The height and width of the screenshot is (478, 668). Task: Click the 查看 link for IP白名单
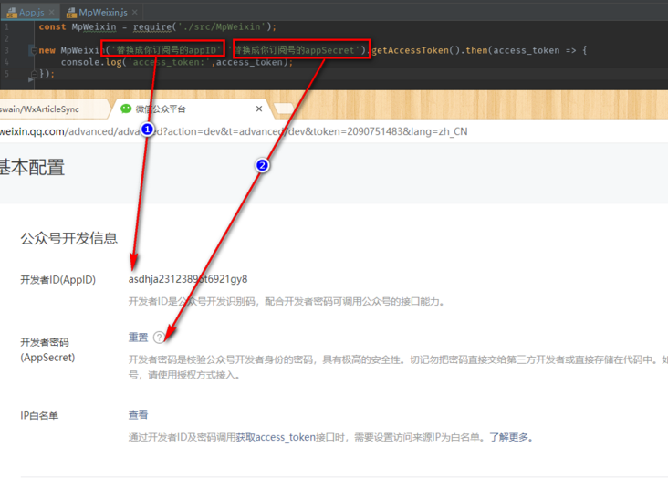[x=138, y=415]
